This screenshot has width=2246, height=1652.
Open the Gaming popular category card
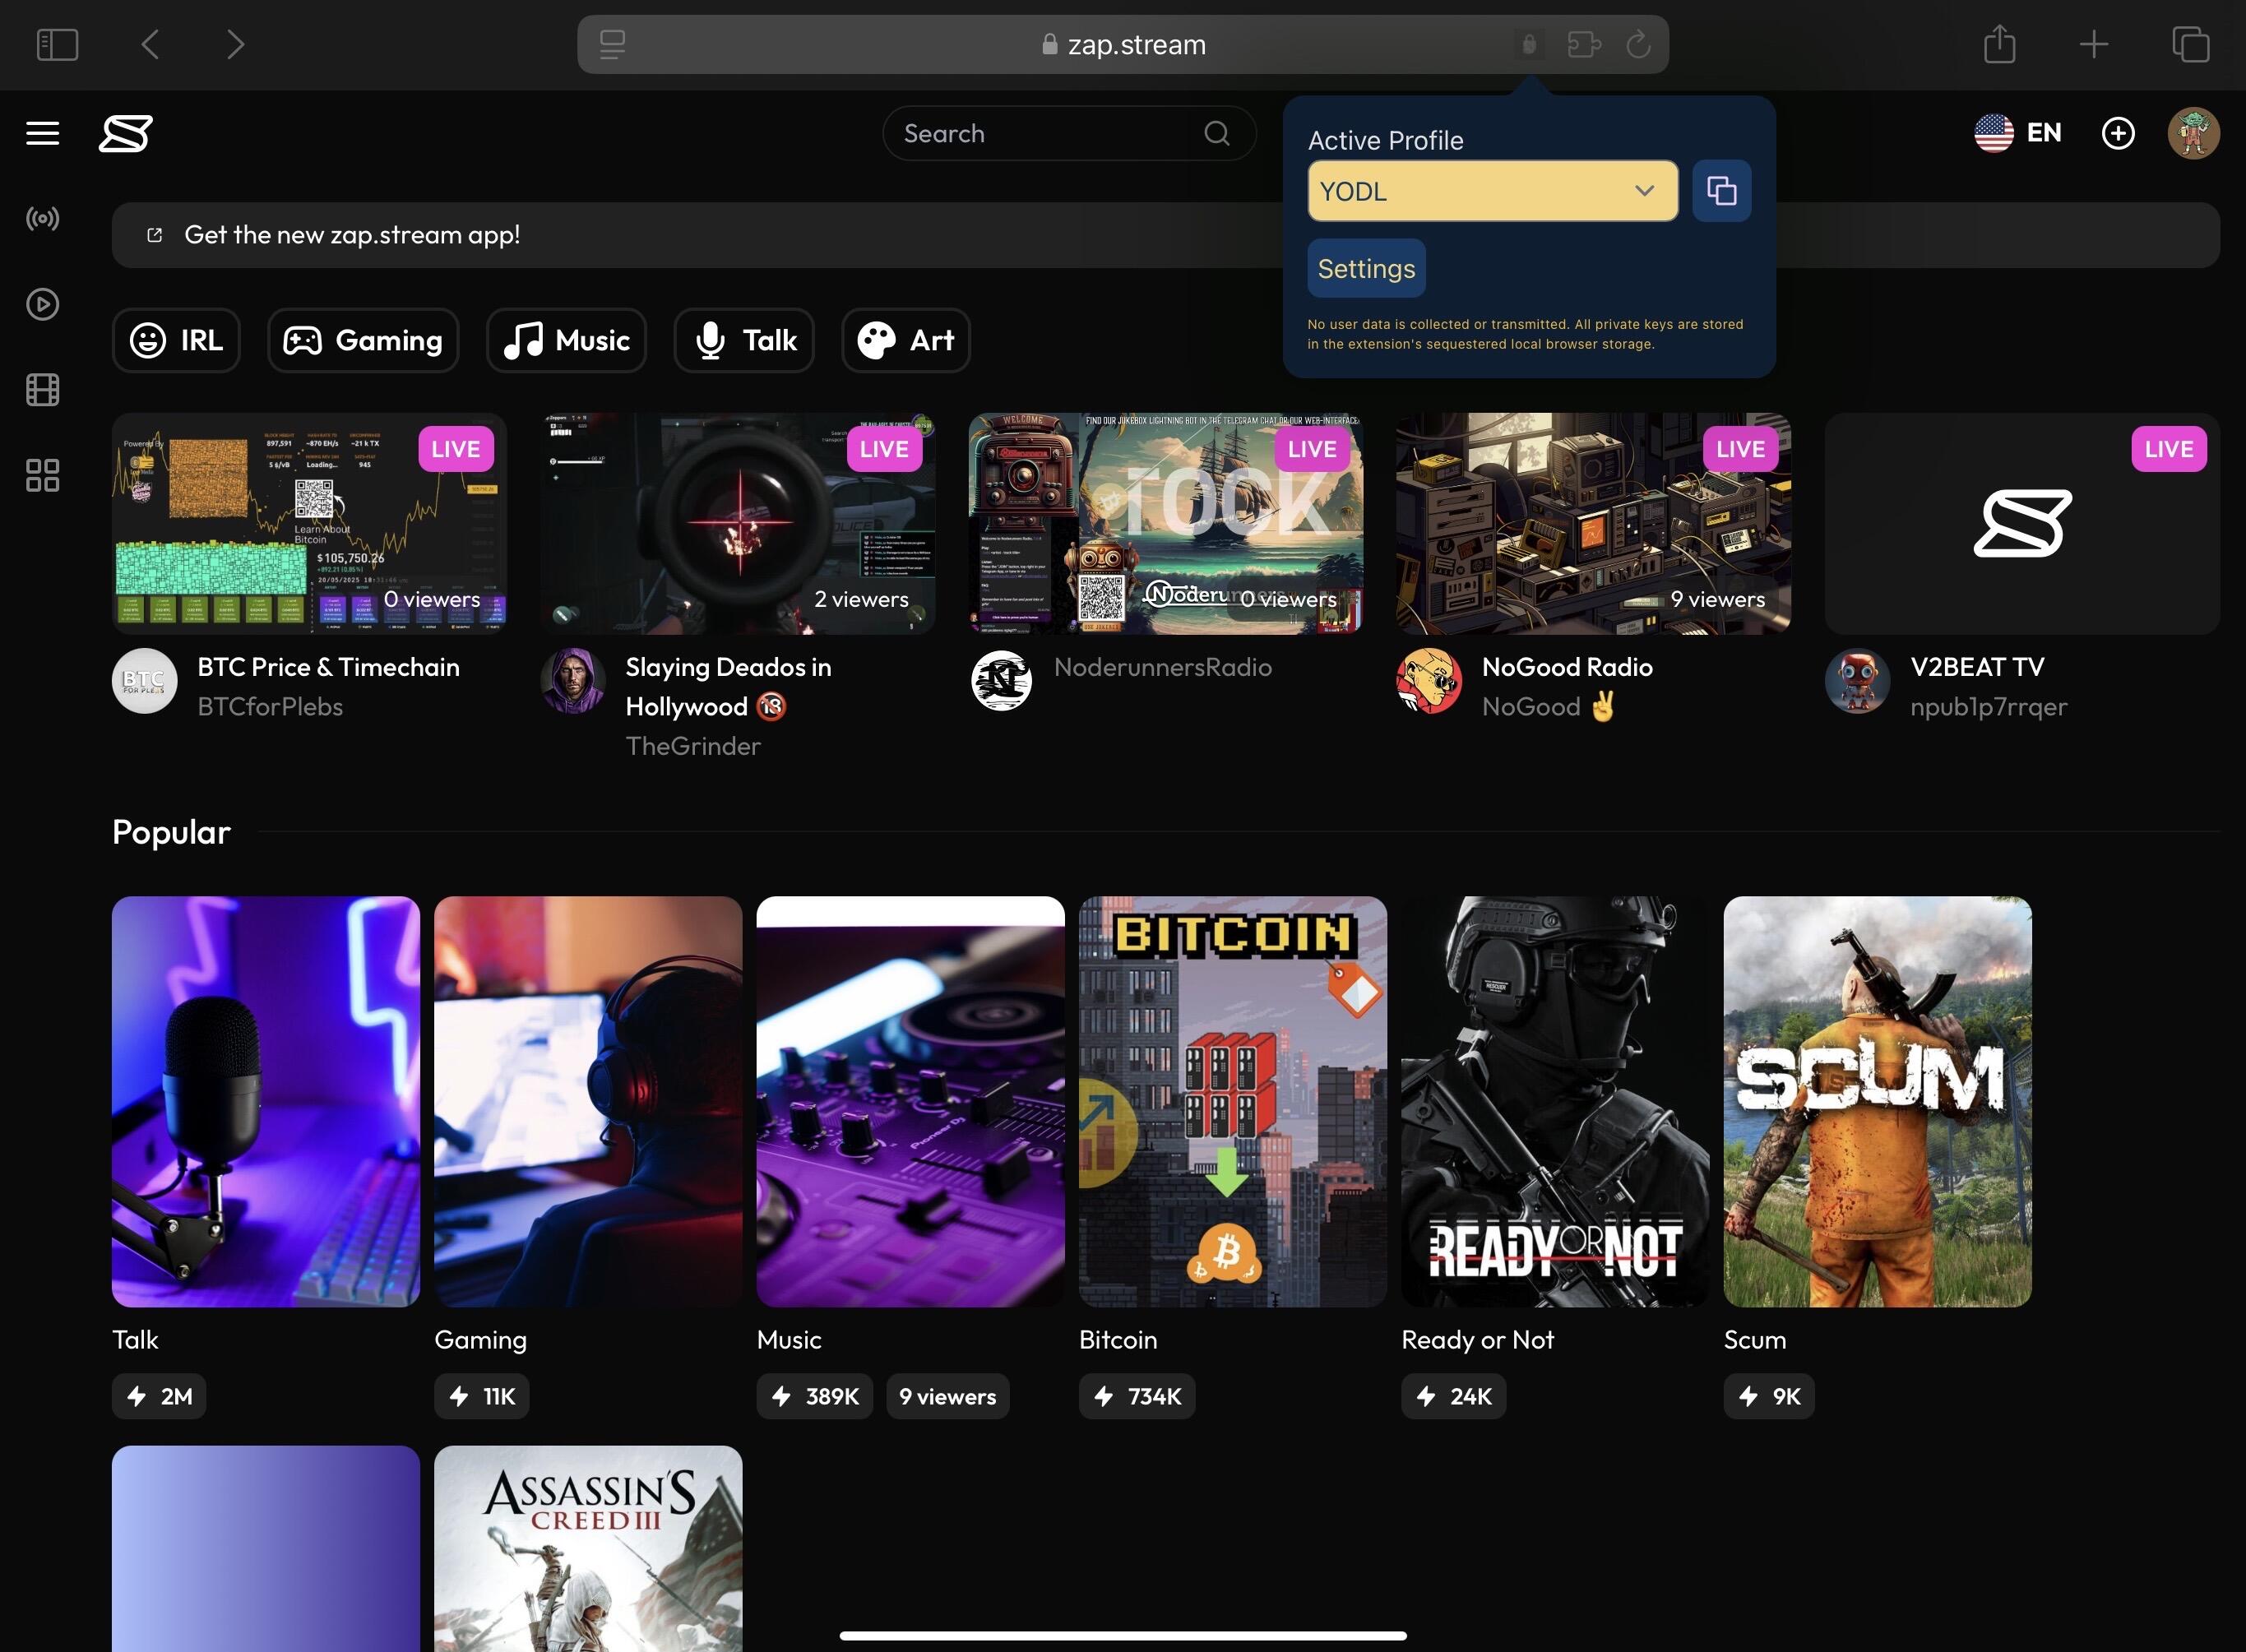588,1101
